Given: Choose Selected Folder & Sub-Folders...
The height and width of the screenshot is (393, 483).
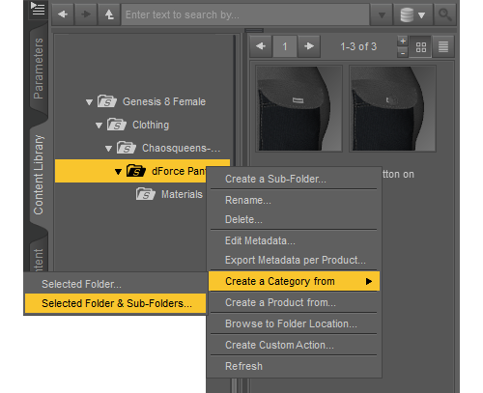Looking at the screenshot, I should click(x=115, y=303).
